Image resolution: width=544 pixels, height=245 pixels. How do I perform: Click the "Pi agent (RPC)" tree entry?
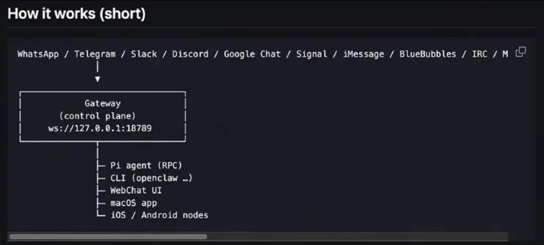coord(146,165)
